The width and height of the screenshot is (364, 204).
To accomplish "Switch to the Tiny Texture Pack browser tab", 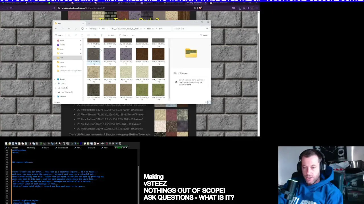I will pyautogui.click(x=197, y=3).
